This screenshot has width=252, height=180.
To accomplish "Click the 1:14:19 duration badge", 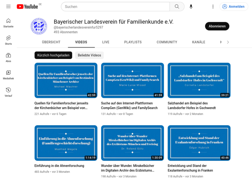I will pos(90,158).
